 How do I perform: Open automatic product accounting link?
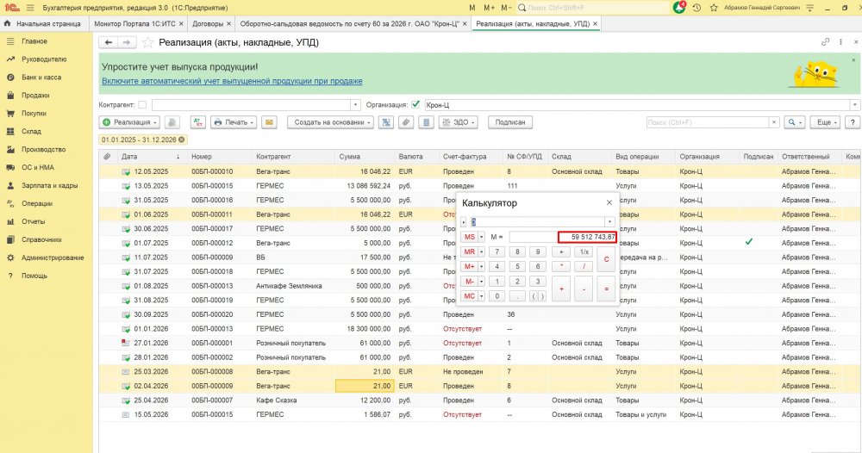tap(232, 81)
